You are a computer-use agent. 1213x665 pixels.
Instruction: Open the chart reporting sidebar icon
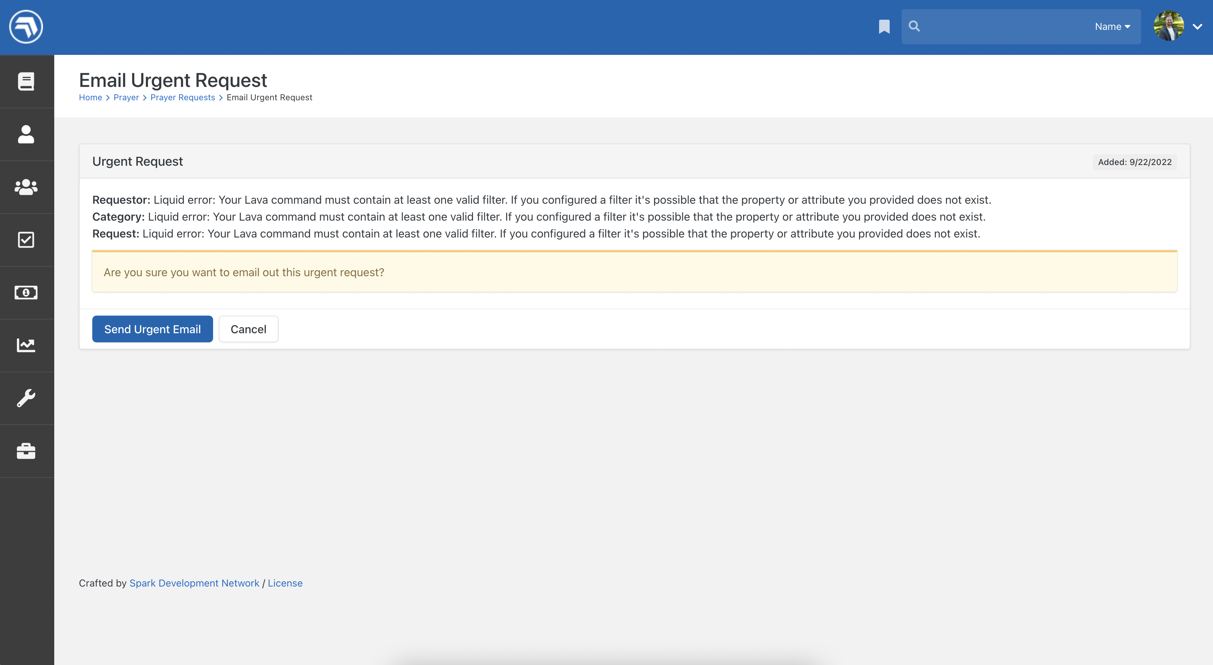[26, 345]
